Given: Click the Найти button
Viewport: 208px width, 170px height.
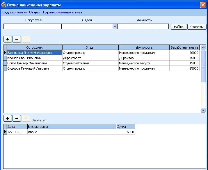Looking at the screenshot, I should tap(179, 27).
